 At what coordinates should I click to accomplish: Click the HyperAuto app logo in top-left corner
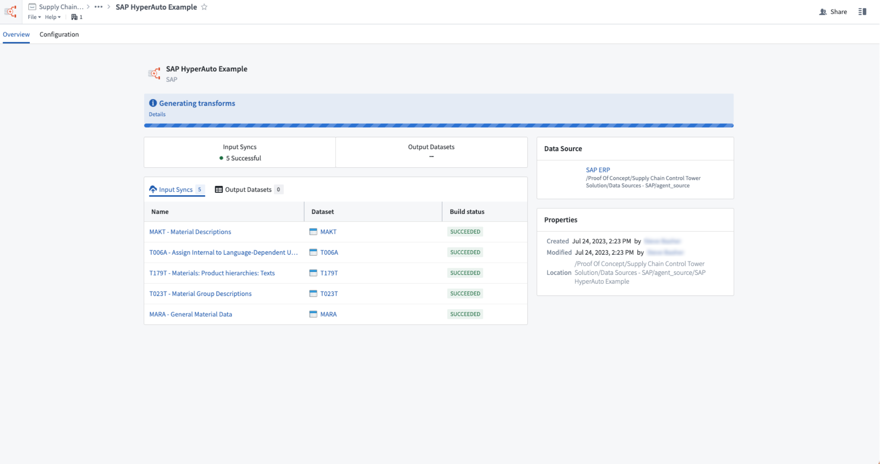coord(11,11)
